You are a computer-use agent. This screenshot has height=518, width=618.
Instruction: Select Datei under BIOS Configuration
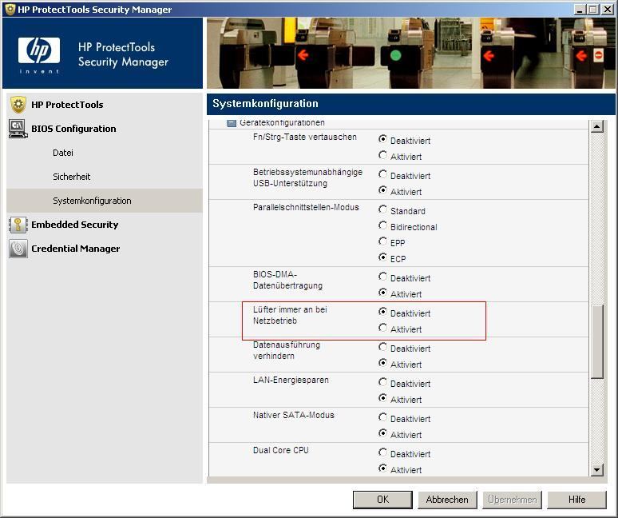[63, 153]
